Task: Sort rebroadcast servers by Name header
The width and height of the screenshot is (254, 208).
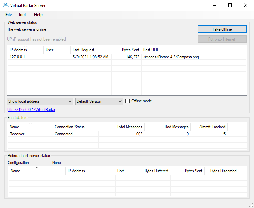Action: coord(37,171)
